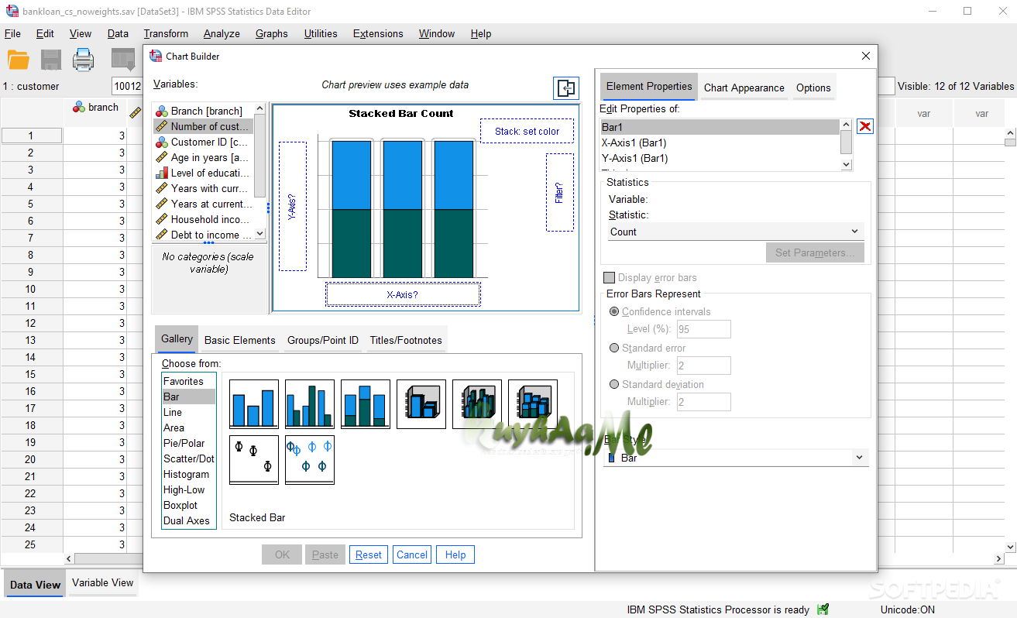The height and width of the screenshot is (618, 1017).
Task: Enable Display error bars checkbox
Action: pos(609,277)
